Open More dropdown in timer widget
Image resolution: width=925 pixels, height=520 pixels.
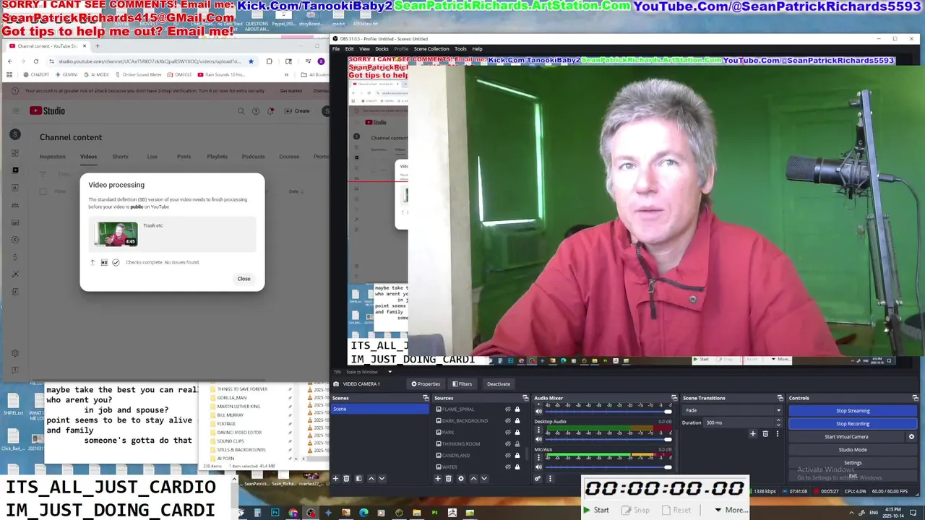(x=731, y=510)
